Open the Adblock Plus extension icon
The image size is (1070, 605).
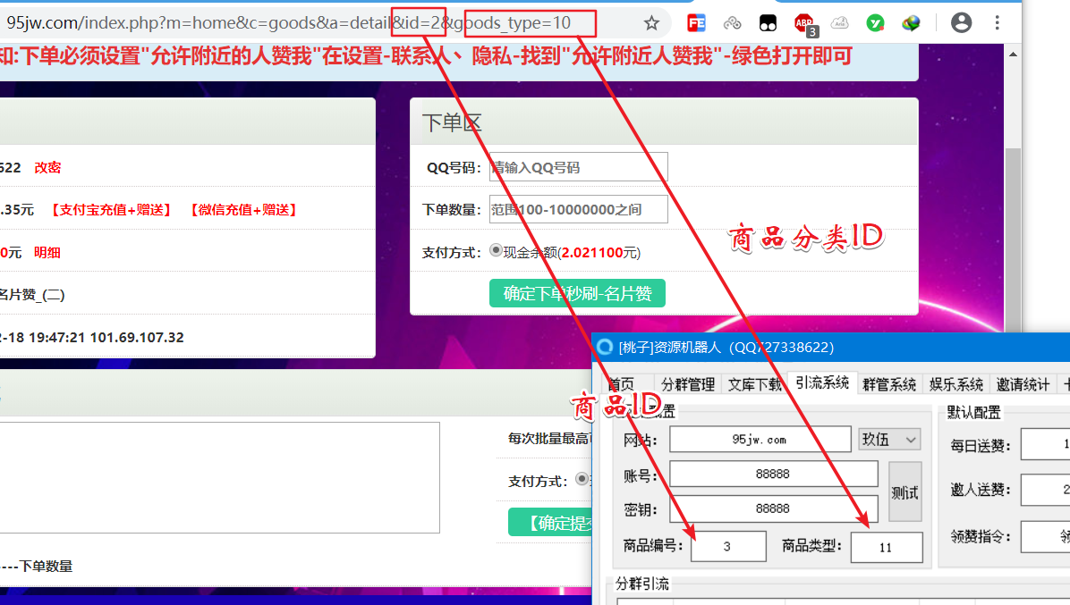(x=805, y=24)
